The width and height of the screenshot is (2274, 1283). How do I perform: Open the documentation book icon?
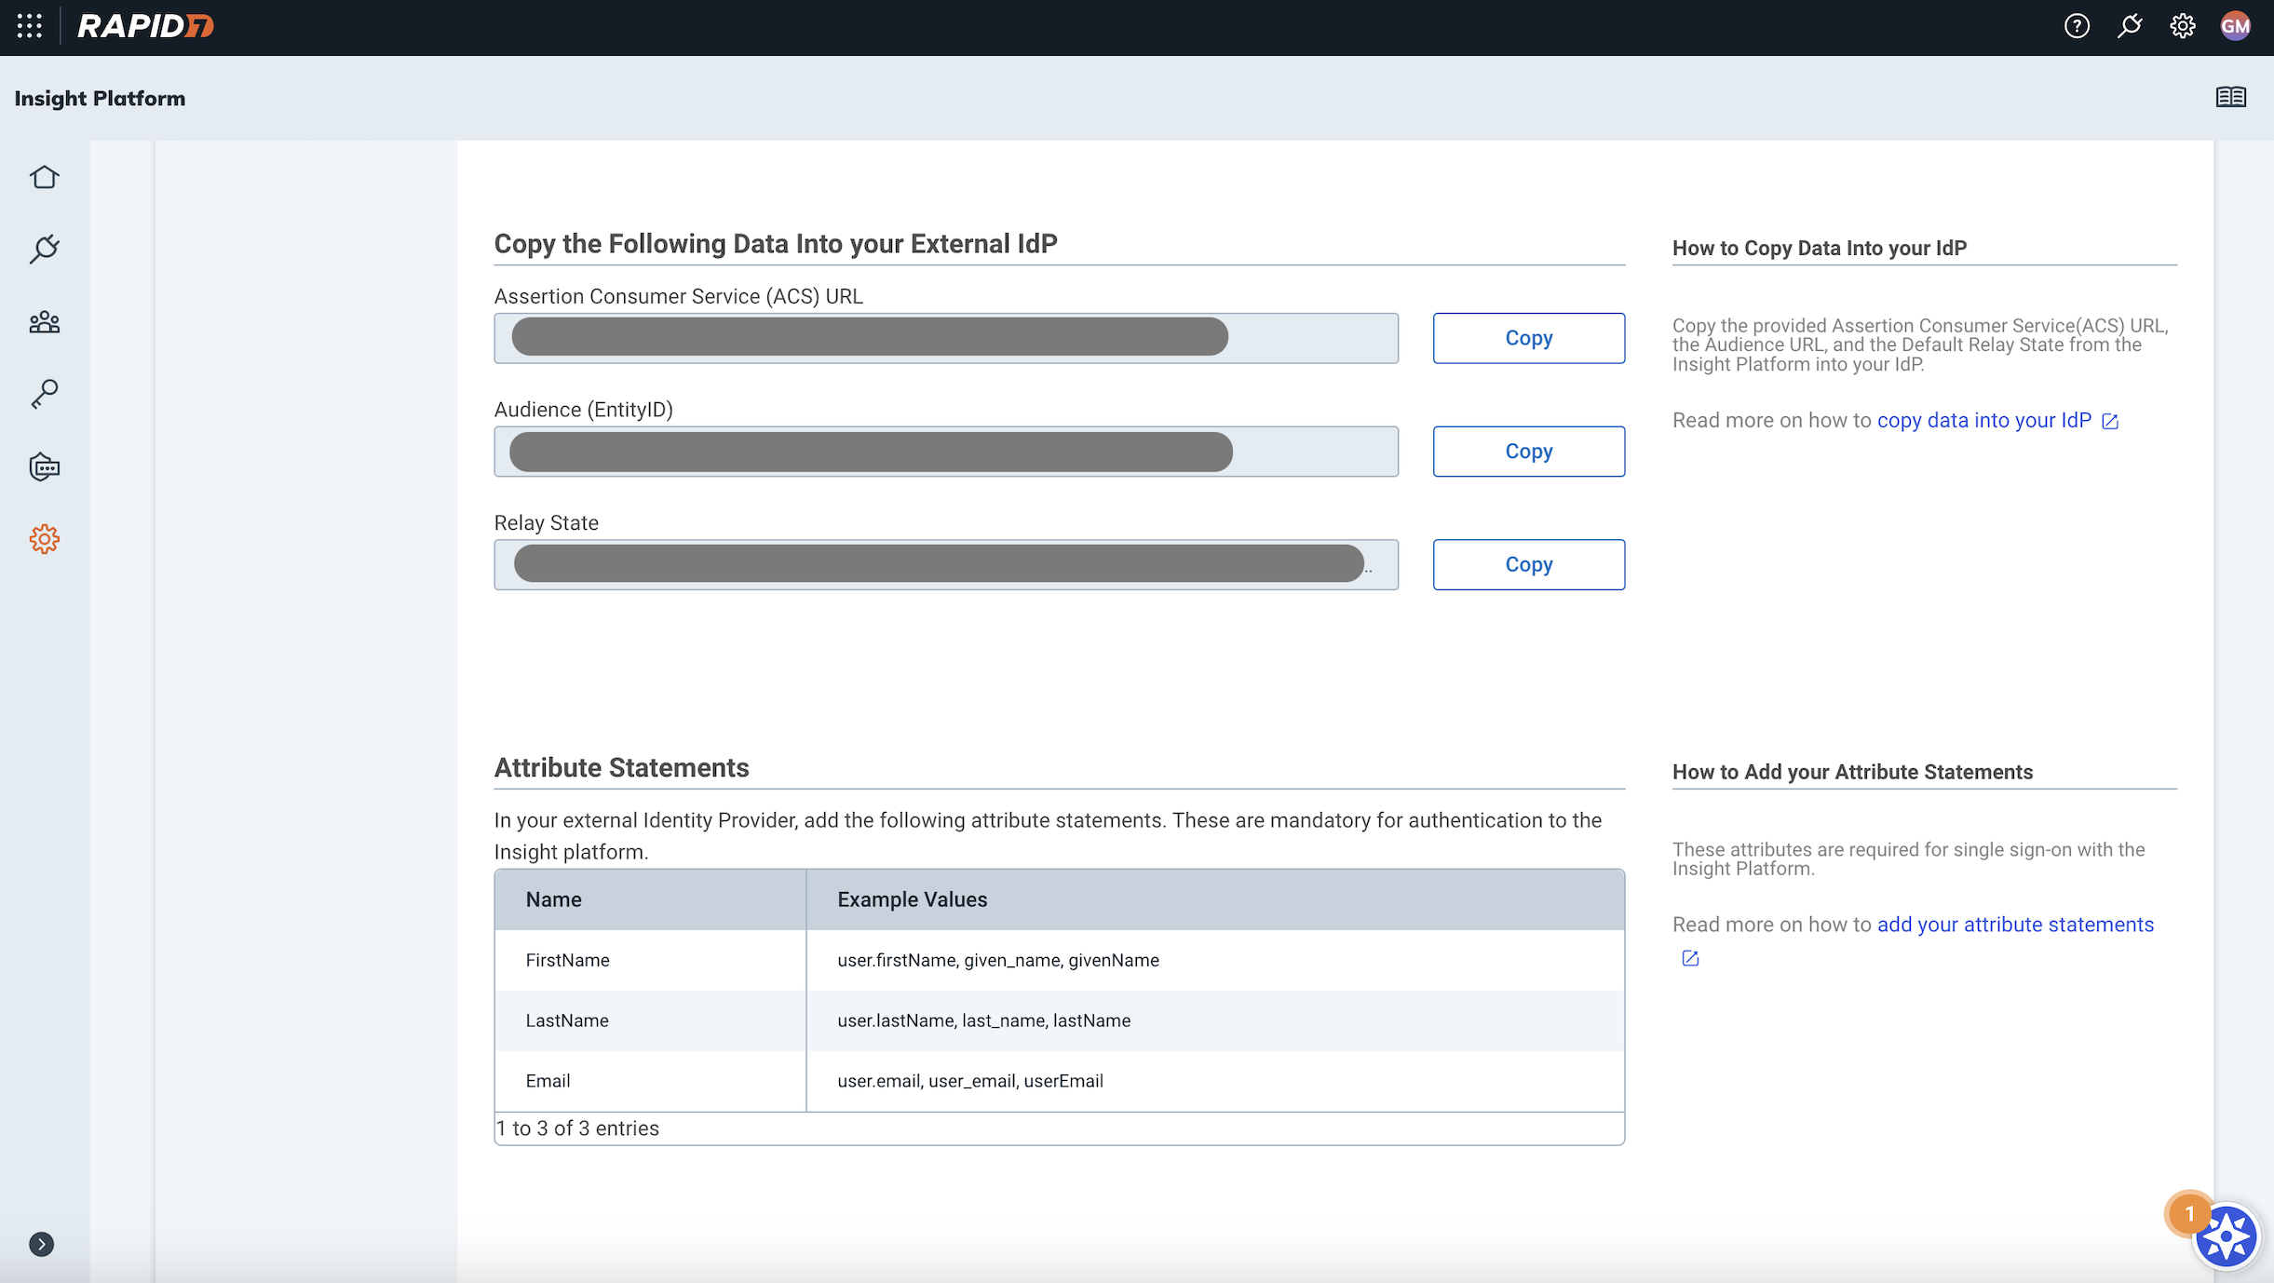coord(2230,97)
